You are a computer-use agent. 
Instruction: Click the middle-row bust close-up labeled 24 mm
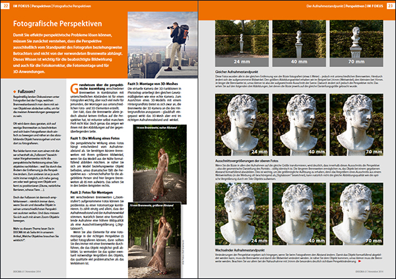point(242,124)
